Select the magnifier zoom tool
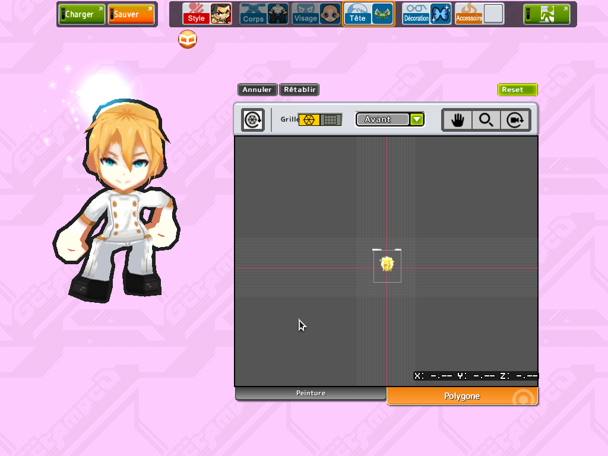 click(486, 120)
